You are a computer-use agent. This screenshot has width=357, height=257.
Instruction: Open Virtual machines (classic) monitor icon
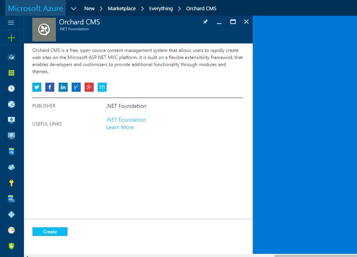[x=11, y=120]
